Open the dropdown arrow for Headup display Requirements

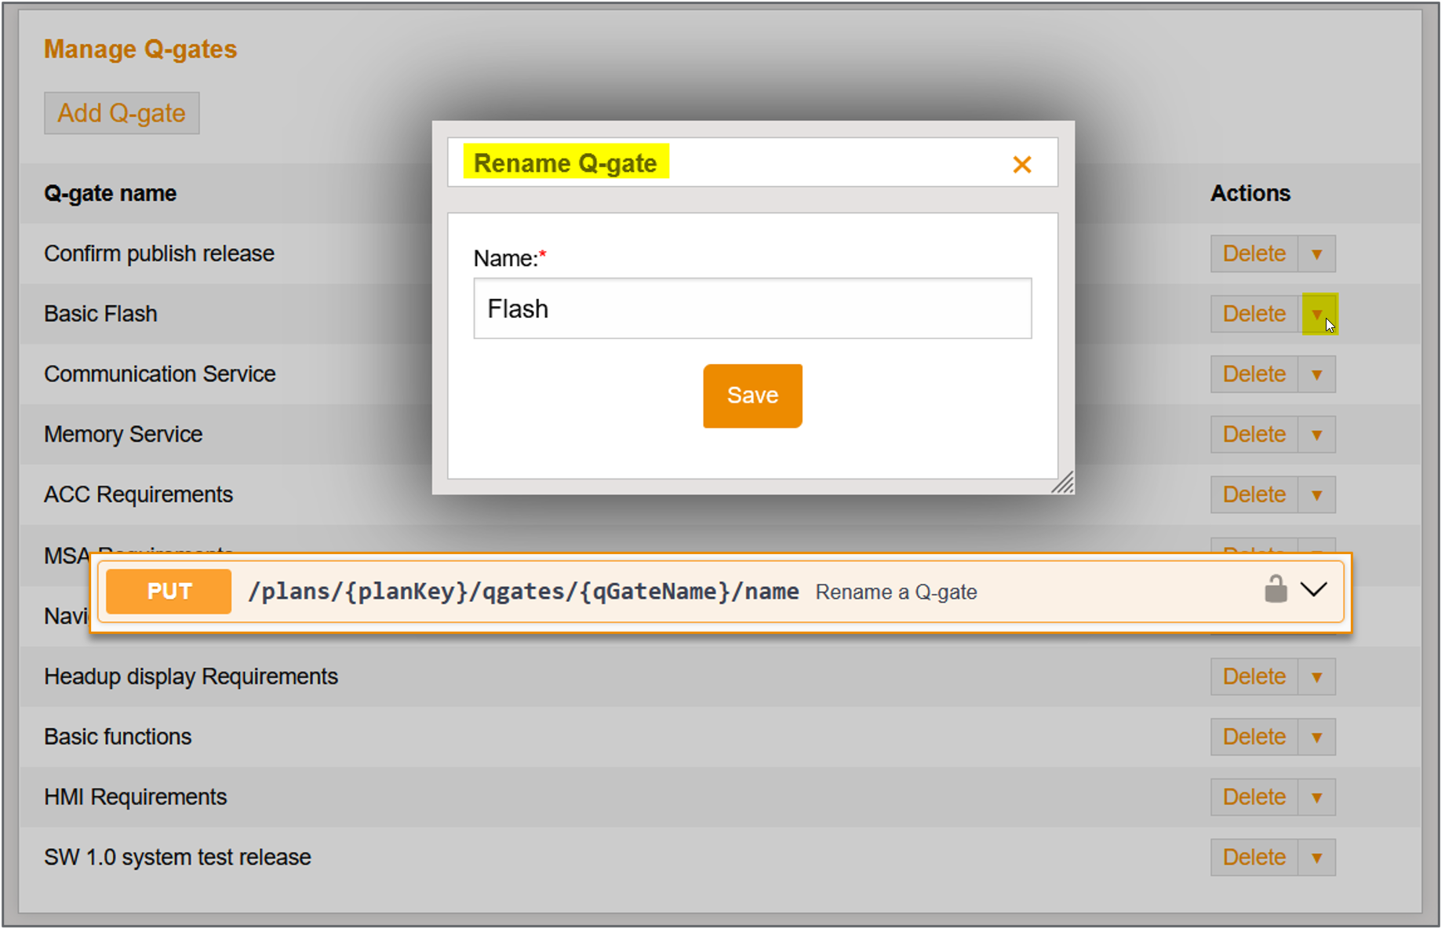(1317, 677)
